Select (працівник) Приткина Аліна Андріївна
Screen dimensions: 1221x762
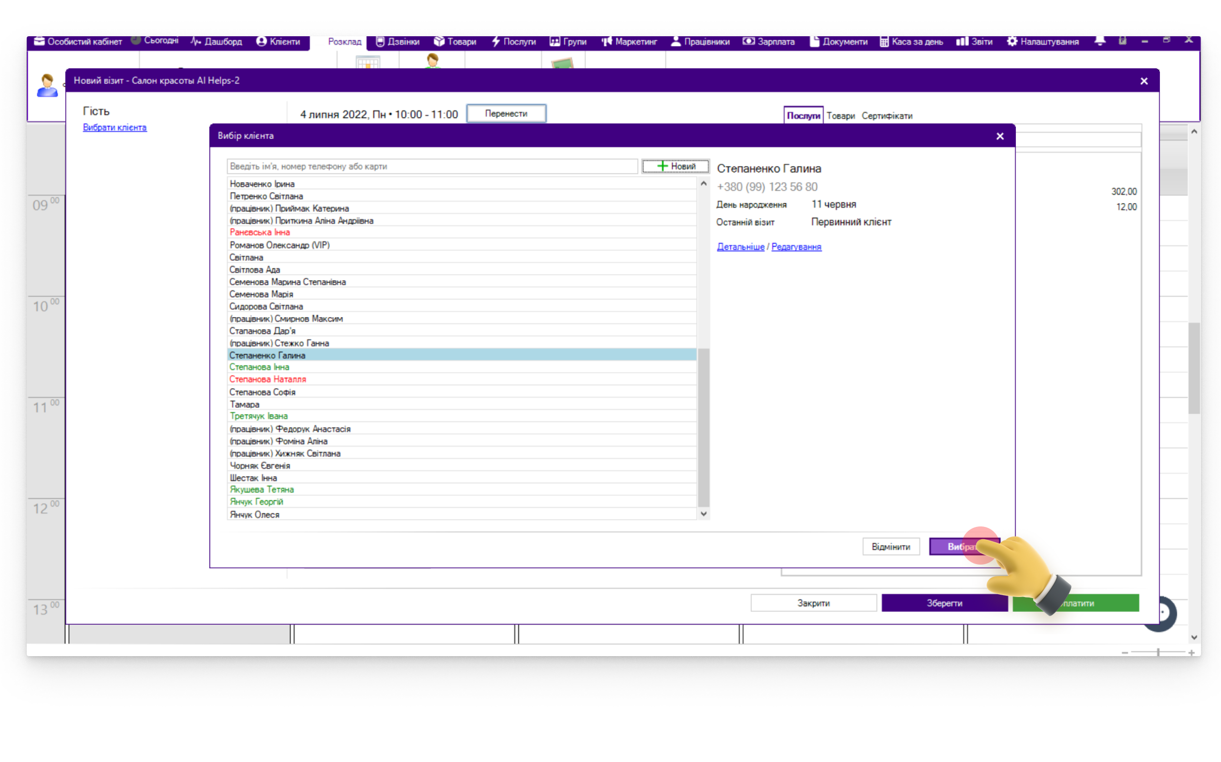click(462, 221)
